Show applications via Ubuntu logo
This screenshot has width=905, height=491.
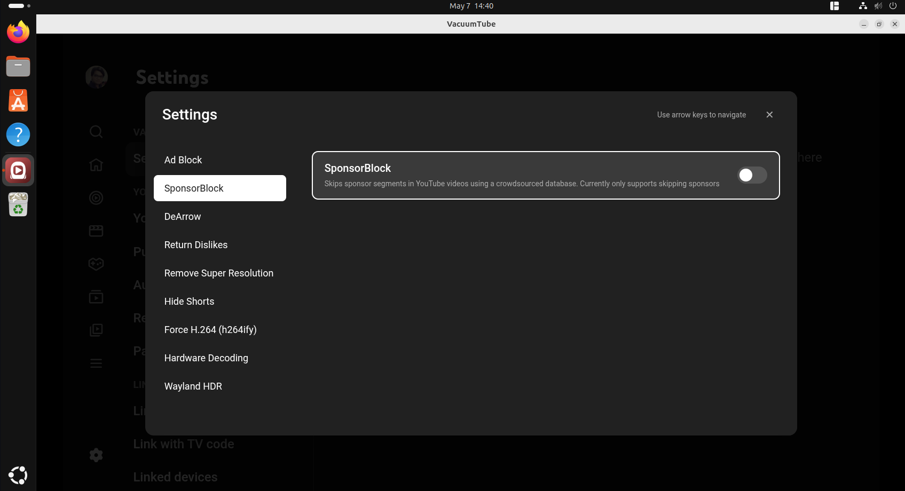(18, 475)
